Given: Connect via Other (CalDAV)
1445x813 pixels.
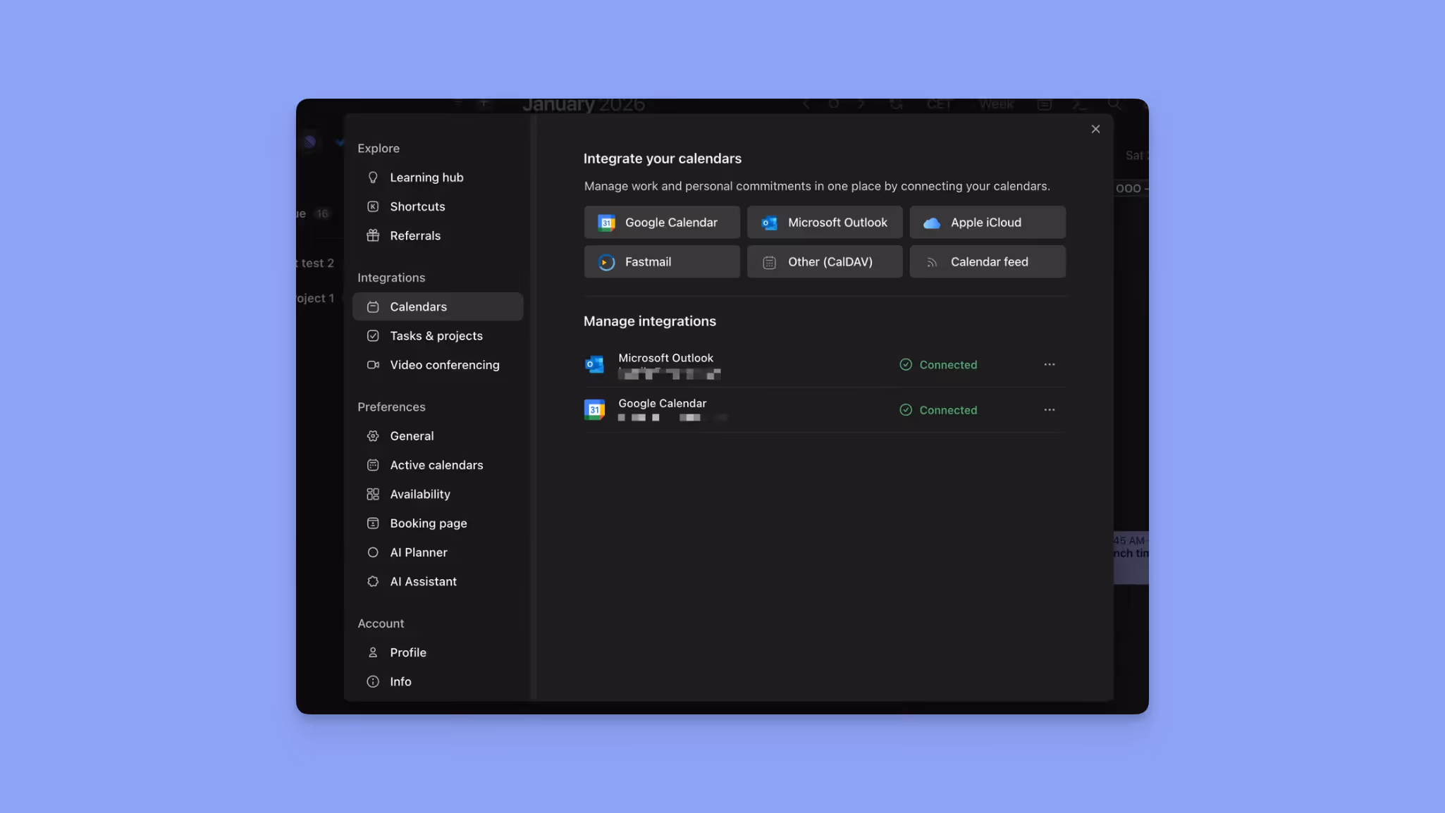Looking at the screenshot, I should pos(823,261).
